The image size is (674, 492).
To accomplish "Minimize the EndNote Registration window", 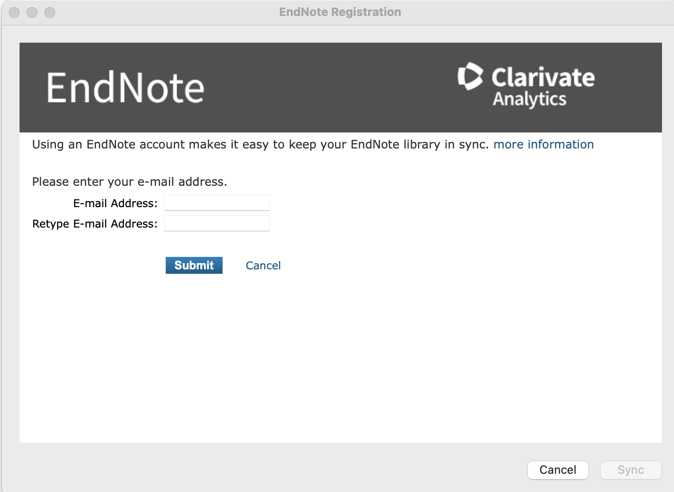I will (32, 12).
